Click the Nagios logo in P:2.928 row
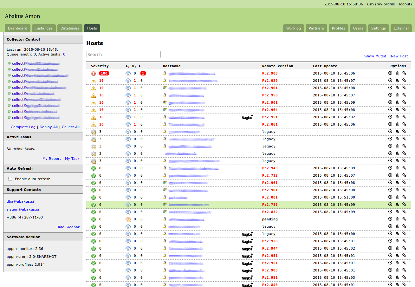Image resolution: width=415 pixels, height=287 pixels. tap(247, 241)
